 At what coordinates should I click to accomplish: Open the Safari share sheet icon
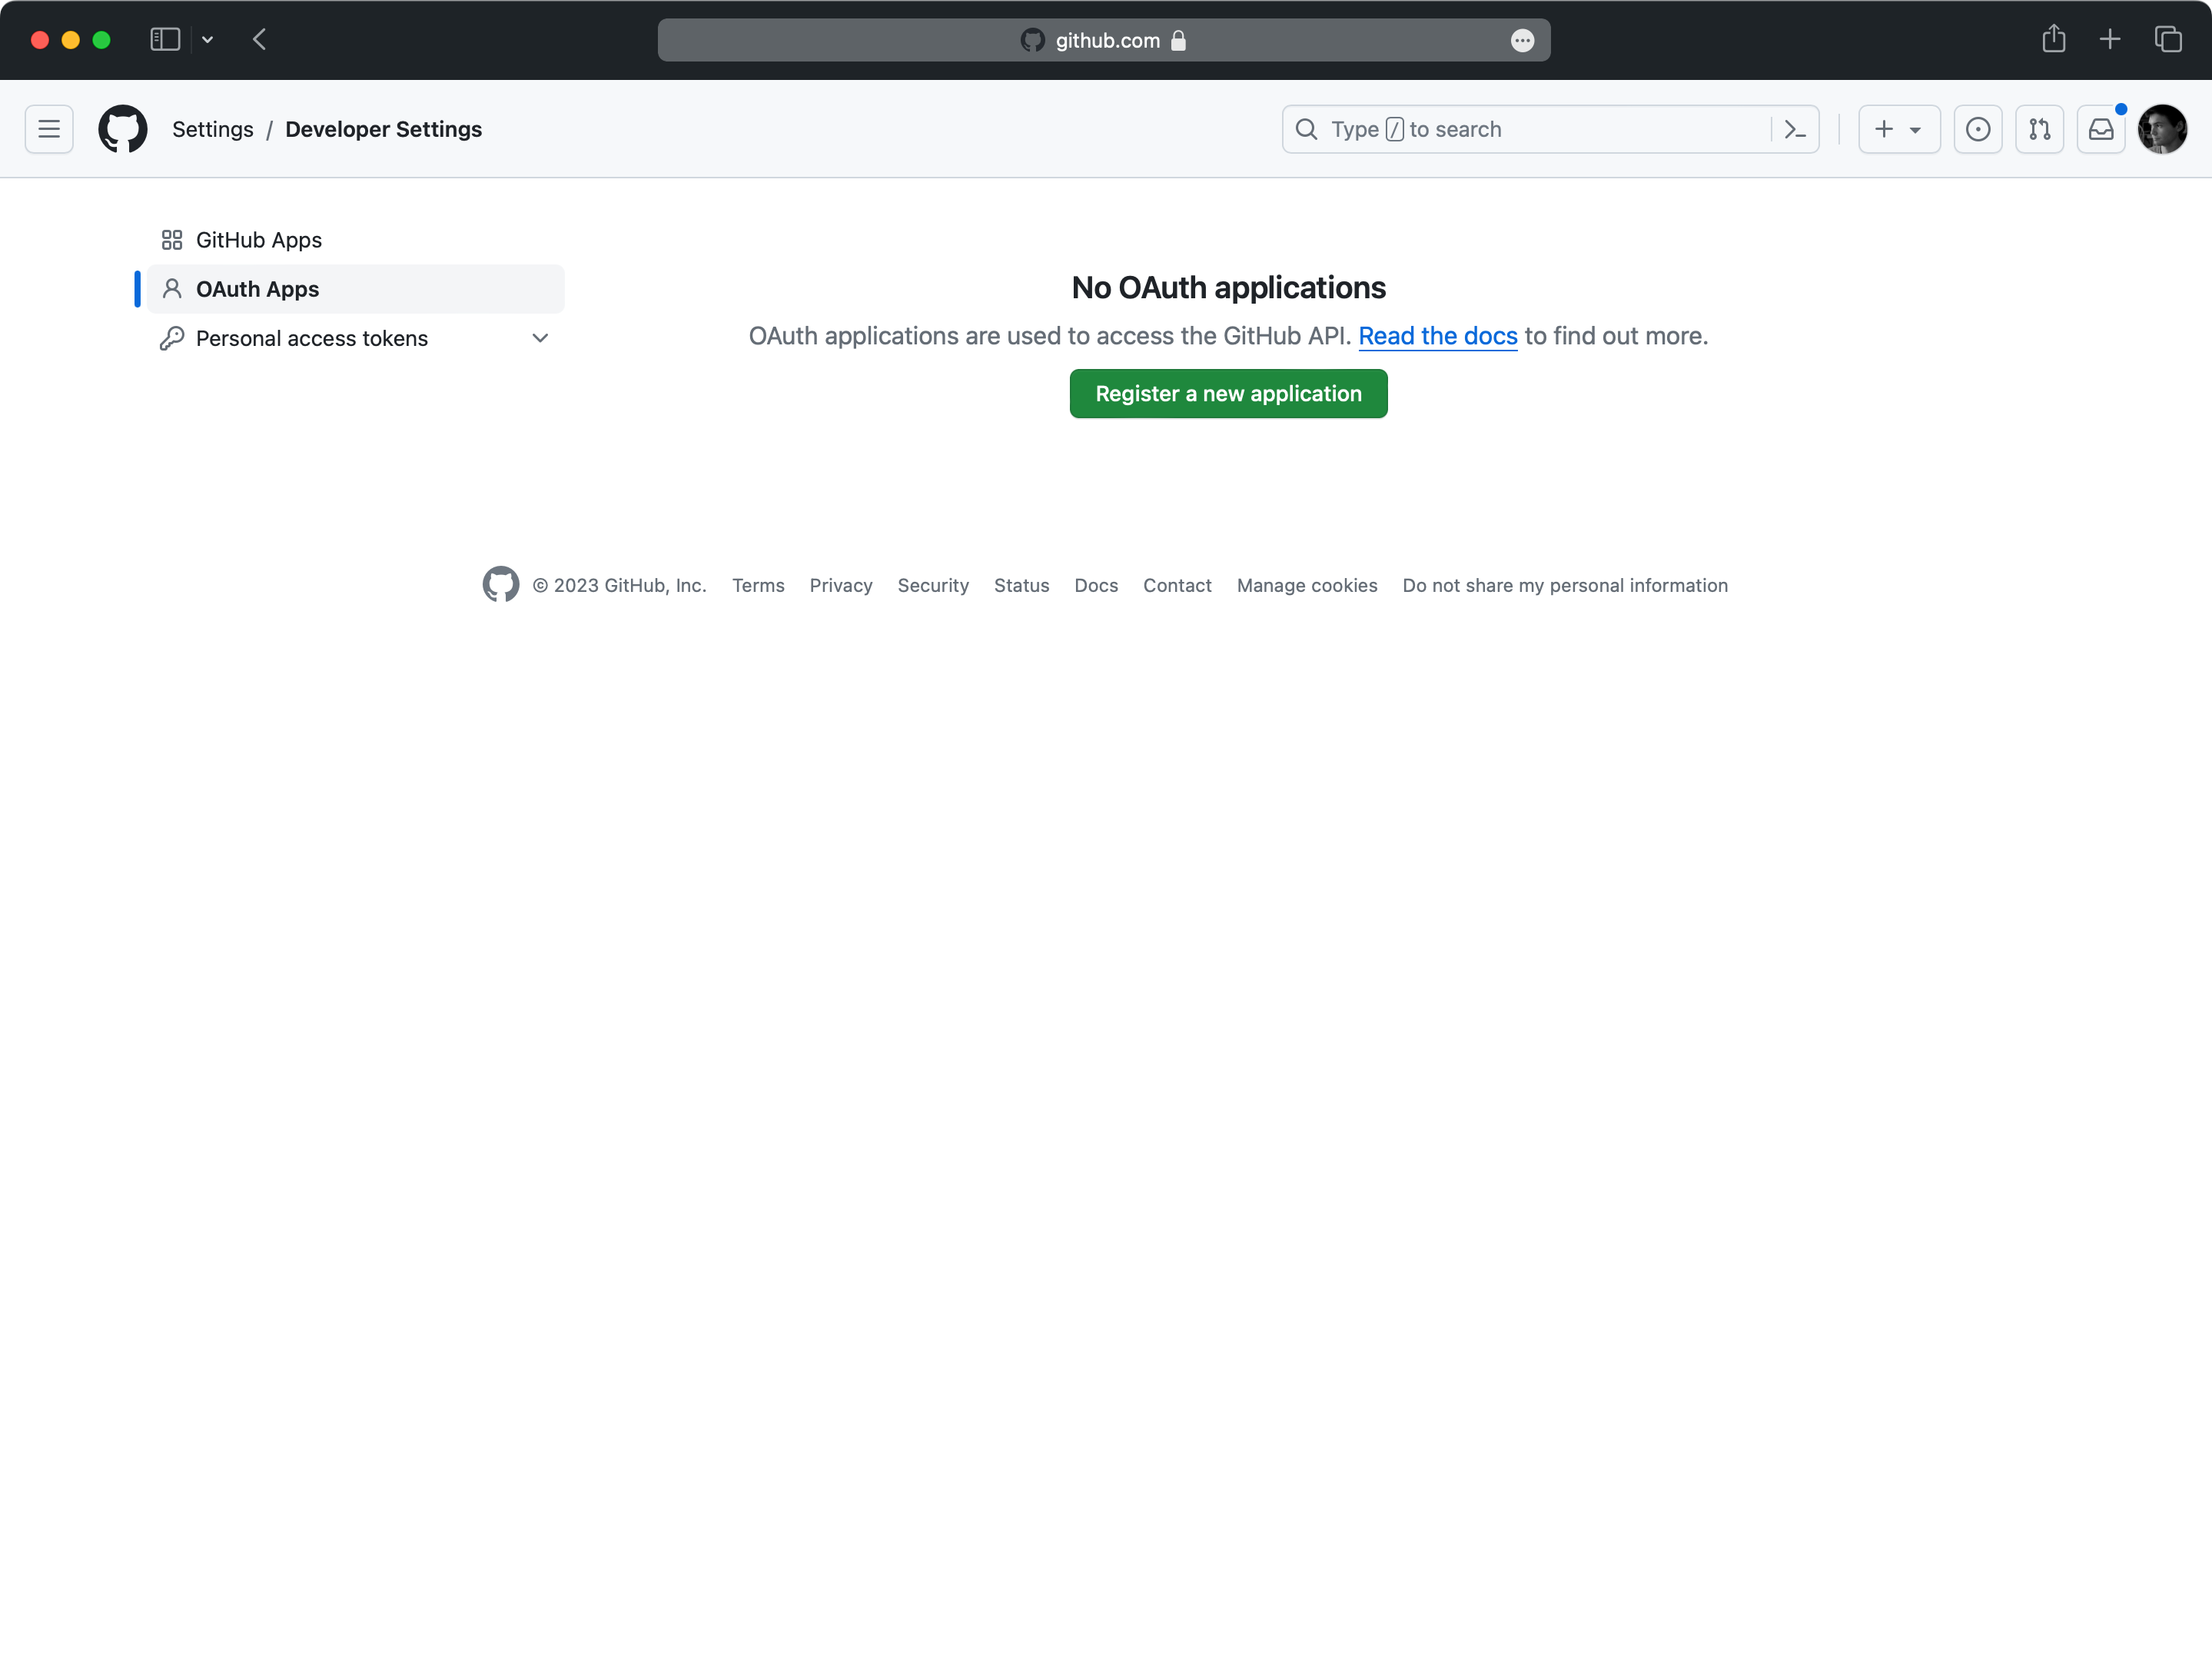tap(2055, 40)
